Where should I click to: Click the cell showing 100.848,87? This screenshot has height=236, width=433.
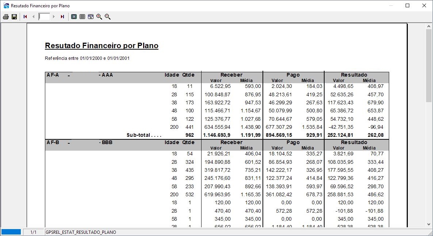coord(217,94)
